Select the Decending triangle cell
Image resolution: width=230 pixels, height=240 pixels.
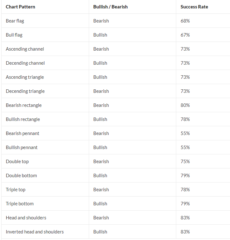coord(25,91)
